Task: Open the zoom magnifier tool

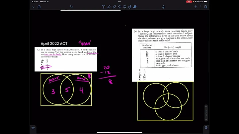Action: click(x=206, y=128)
